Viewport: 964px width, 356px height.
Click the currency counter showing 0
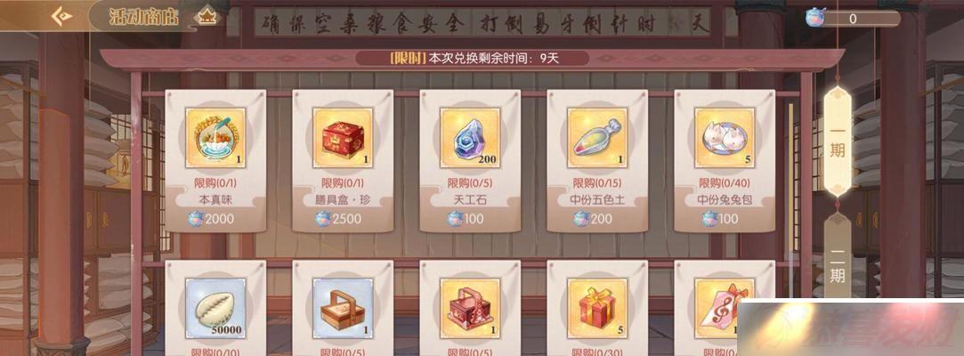(853, 19)
